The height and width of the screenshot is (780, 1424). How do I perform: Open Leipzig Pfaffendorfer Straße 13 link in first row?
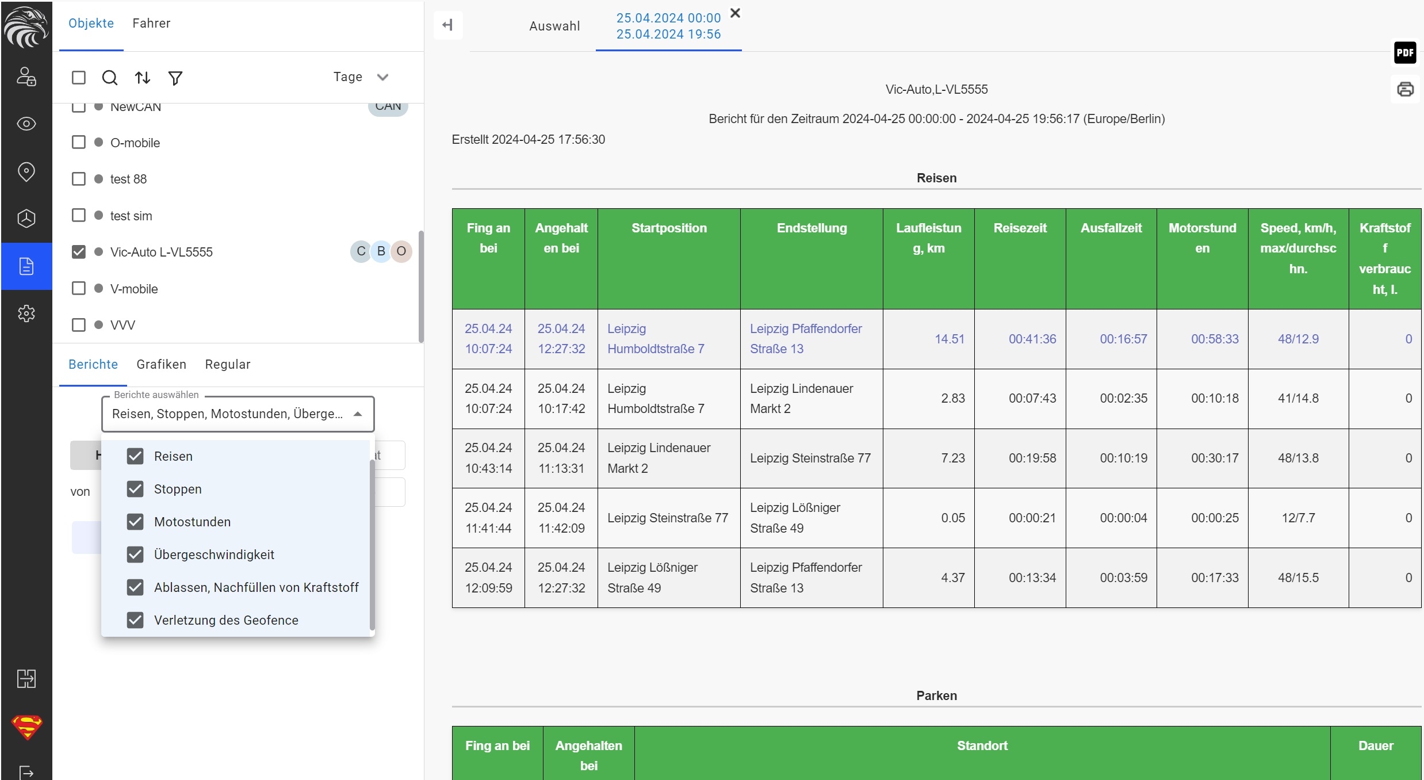[x=806, y=339]
